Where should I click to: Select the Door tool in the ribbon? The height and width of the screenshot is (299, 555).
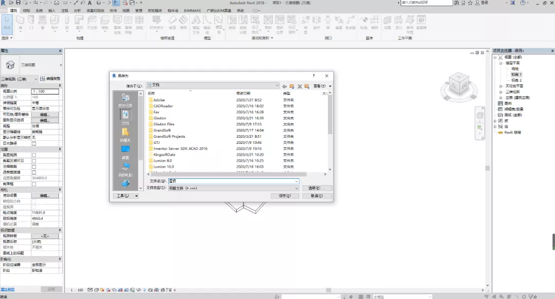tap(31, 22)
